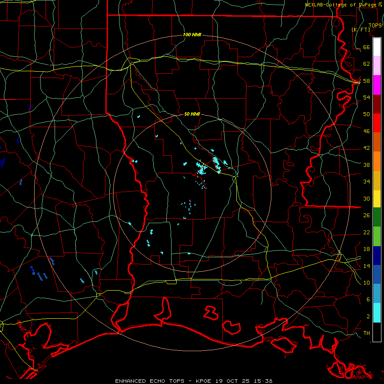The width and height of the screenshot is (384, 384).
Task: Select the "18" scale value
Action: (x=367, y=249)
